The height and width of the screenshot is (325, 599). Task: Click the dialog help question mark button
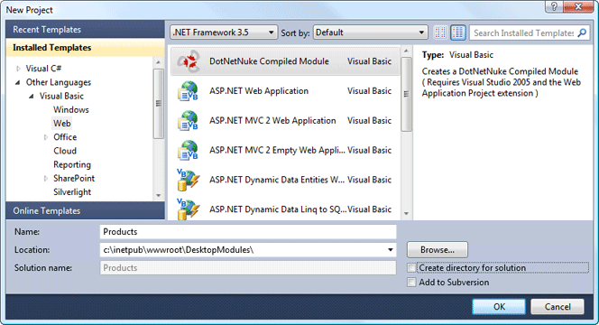coord(554,6)
